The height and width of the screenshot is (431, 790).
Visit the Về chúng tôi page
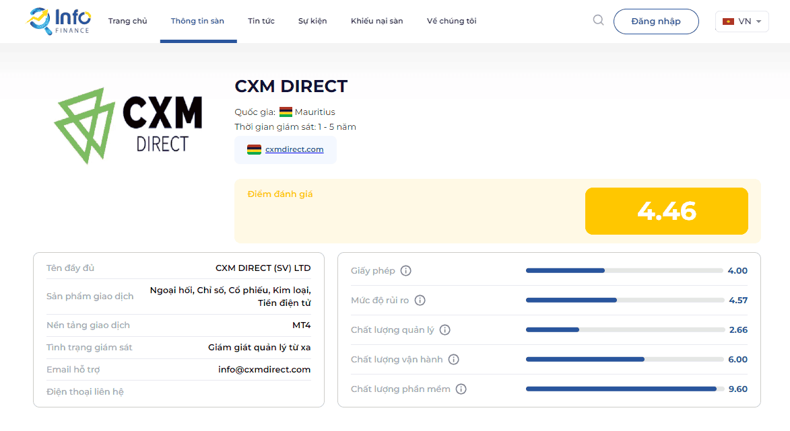451,21
